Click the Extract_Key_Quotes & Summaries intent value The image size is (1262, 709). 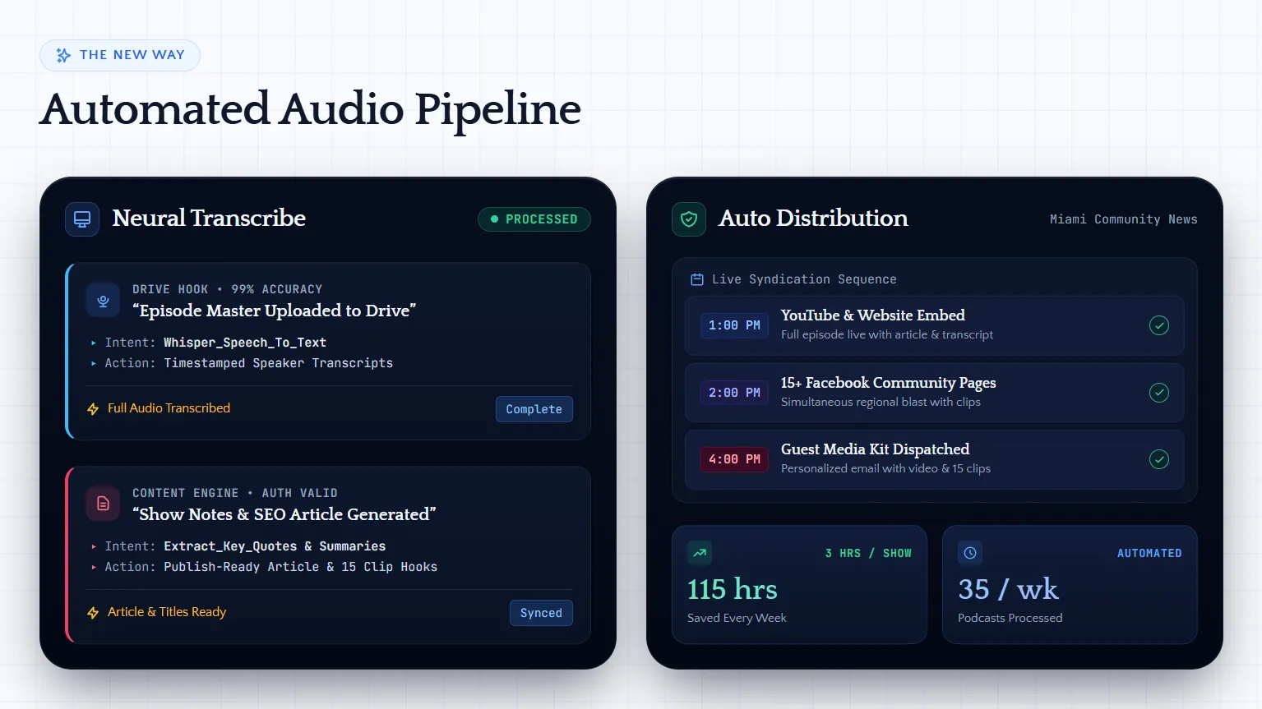pos(275,546)
